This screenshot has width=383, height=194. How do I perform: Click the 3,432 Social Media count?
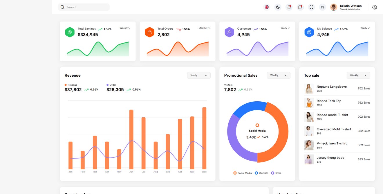coord(251,137)
